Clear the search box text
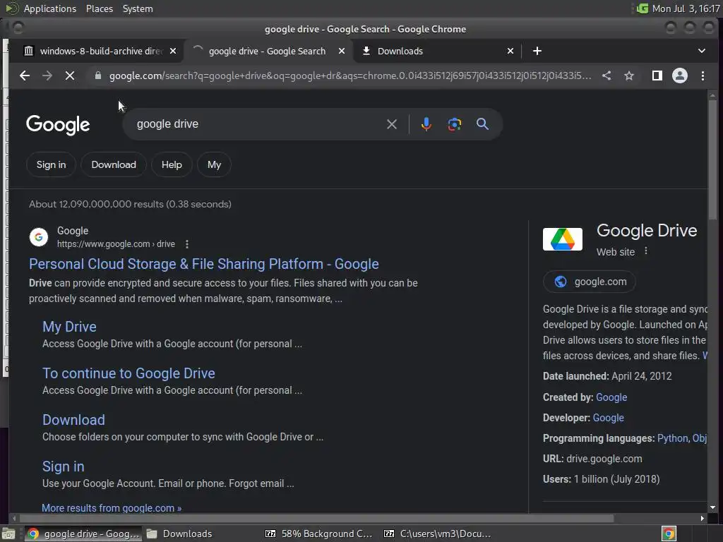The image size is (723, 542). coord(391,124)
